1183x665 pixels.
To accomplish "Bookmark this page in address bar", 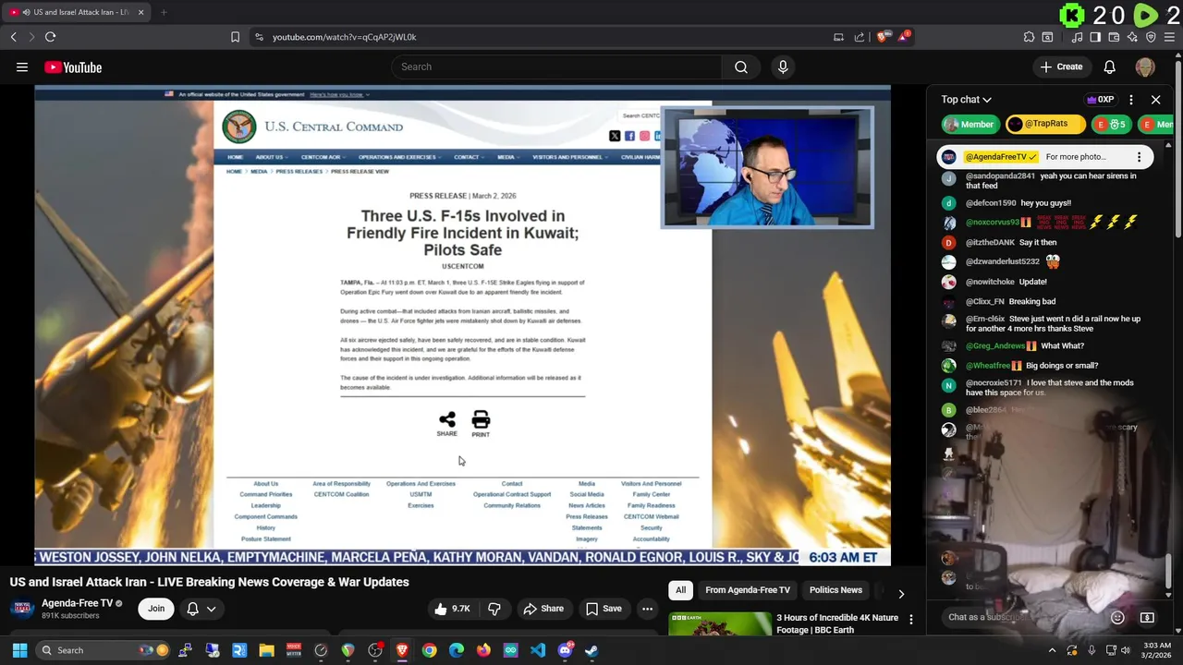I will (235, 37).
